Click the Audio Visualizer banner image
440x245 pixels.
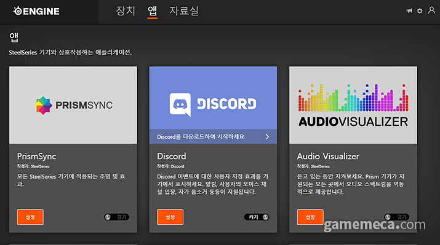353,105
